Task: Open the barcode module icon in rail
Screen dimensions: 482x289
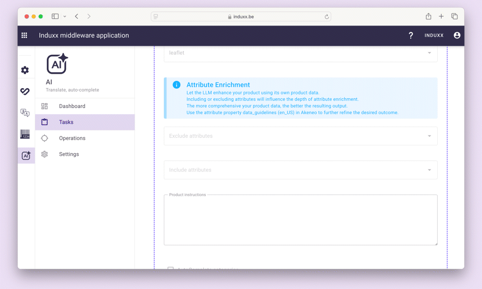Action: [25, 134]
